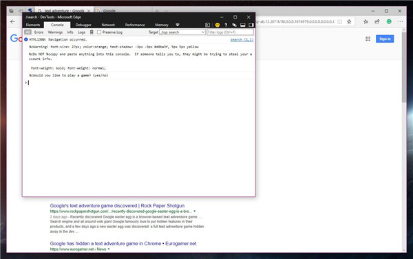413x259 pixels.
Task: Open Edge Settings and more menu
Action: (x=401, y=21)
